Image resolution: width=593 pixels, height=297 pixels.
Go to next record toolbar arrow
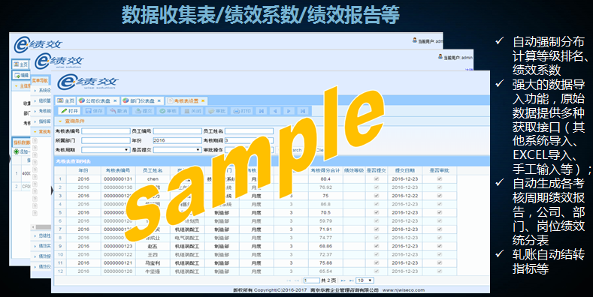coord(289,111)
